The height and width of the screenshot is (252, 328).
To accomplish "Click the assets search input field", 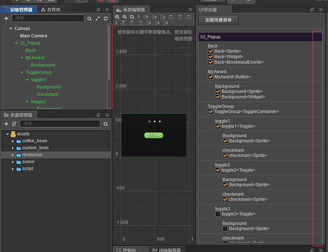I will (x=60, y=123).
